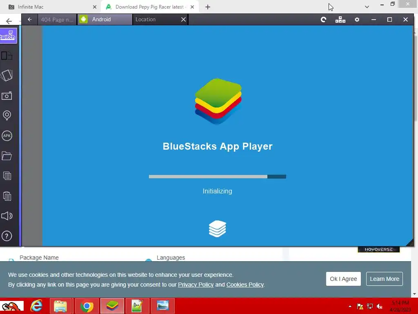Click the Install APK icon

click(x=7, y=136)
